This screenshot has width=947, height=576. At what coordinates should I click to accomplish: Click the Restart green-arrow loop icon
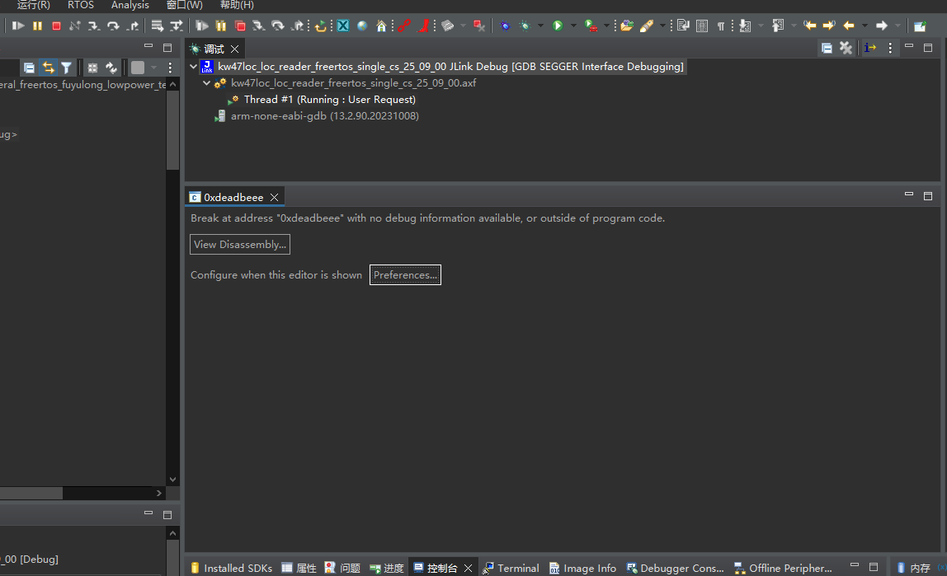point(322,26)
